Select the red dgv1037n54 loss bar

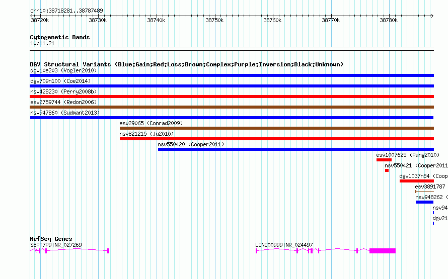(x=417, y=181)
